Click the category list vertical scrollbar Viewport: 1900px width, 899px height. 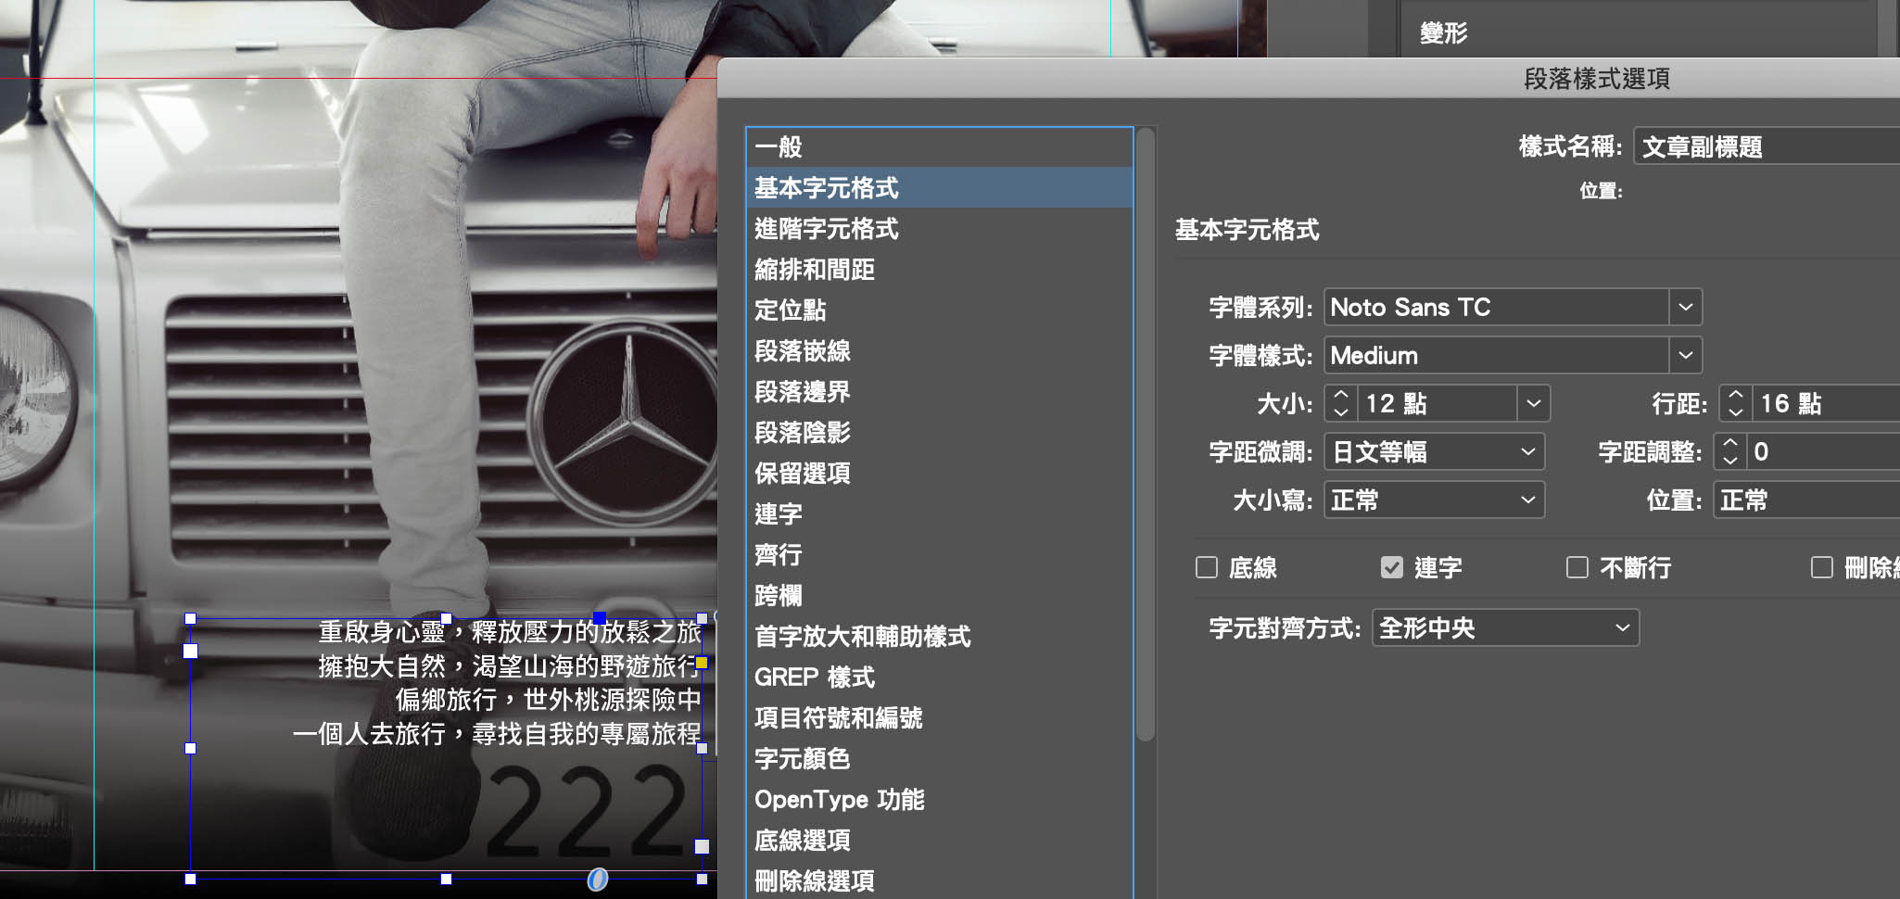[x=1146, y=436]
